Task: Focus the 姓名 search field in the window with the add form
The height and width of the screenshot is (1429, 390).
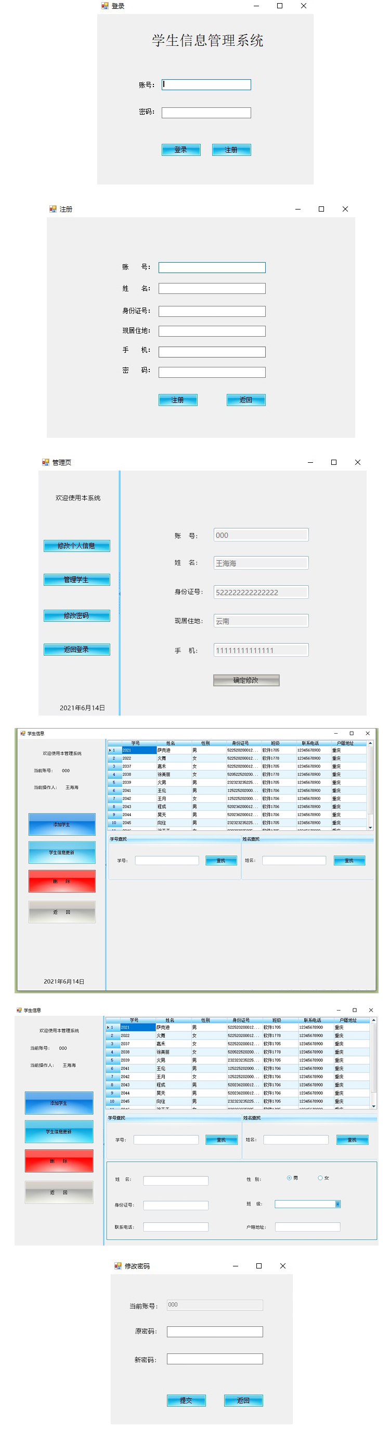Action: [296, 1139]
